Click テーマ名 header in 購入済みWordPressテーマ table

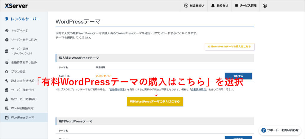(x=63, y=67)
